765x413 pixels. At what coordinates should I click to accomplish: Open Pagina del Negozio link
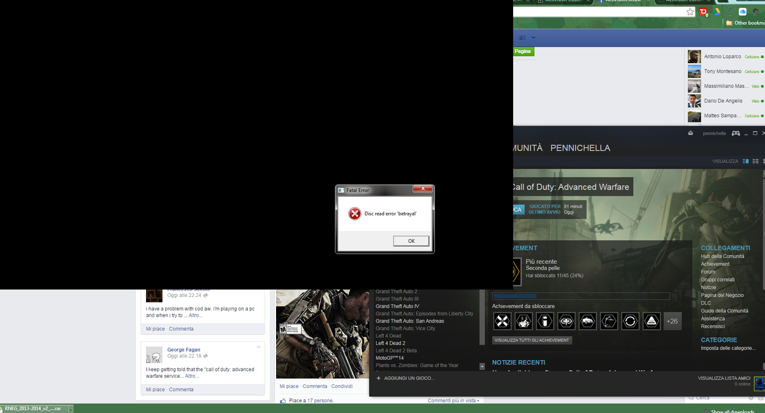coord(722,295)
